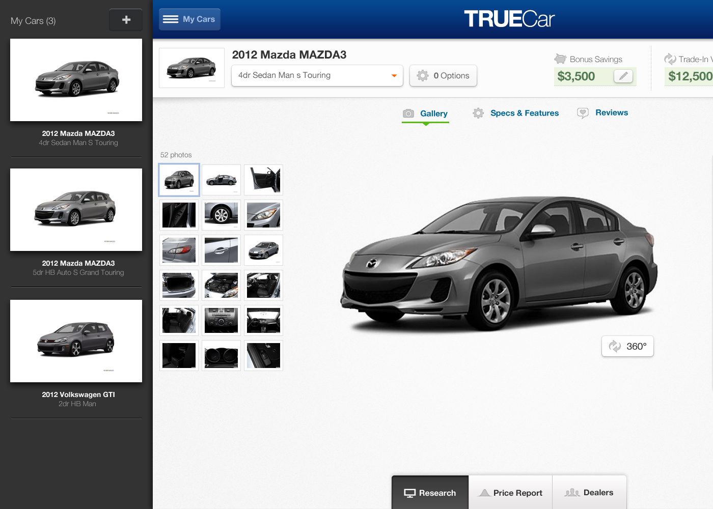The image size is (713, 509).
Task: Select the Gallery camera icon
Action: [408, 114]
